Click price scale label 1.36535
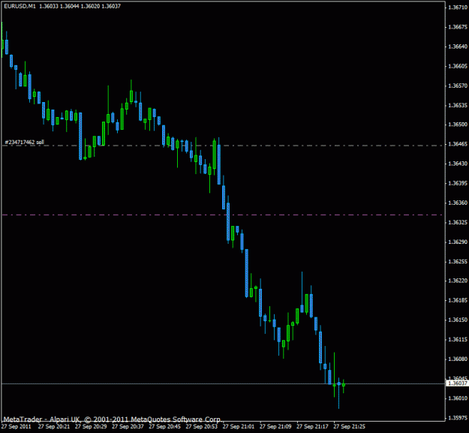The width and height of the screenshot is (469, 433). [458, 105]
